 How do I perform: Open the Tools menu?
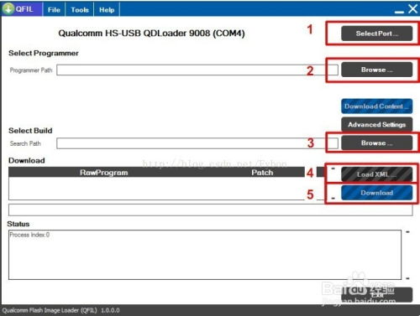[80, 10]
